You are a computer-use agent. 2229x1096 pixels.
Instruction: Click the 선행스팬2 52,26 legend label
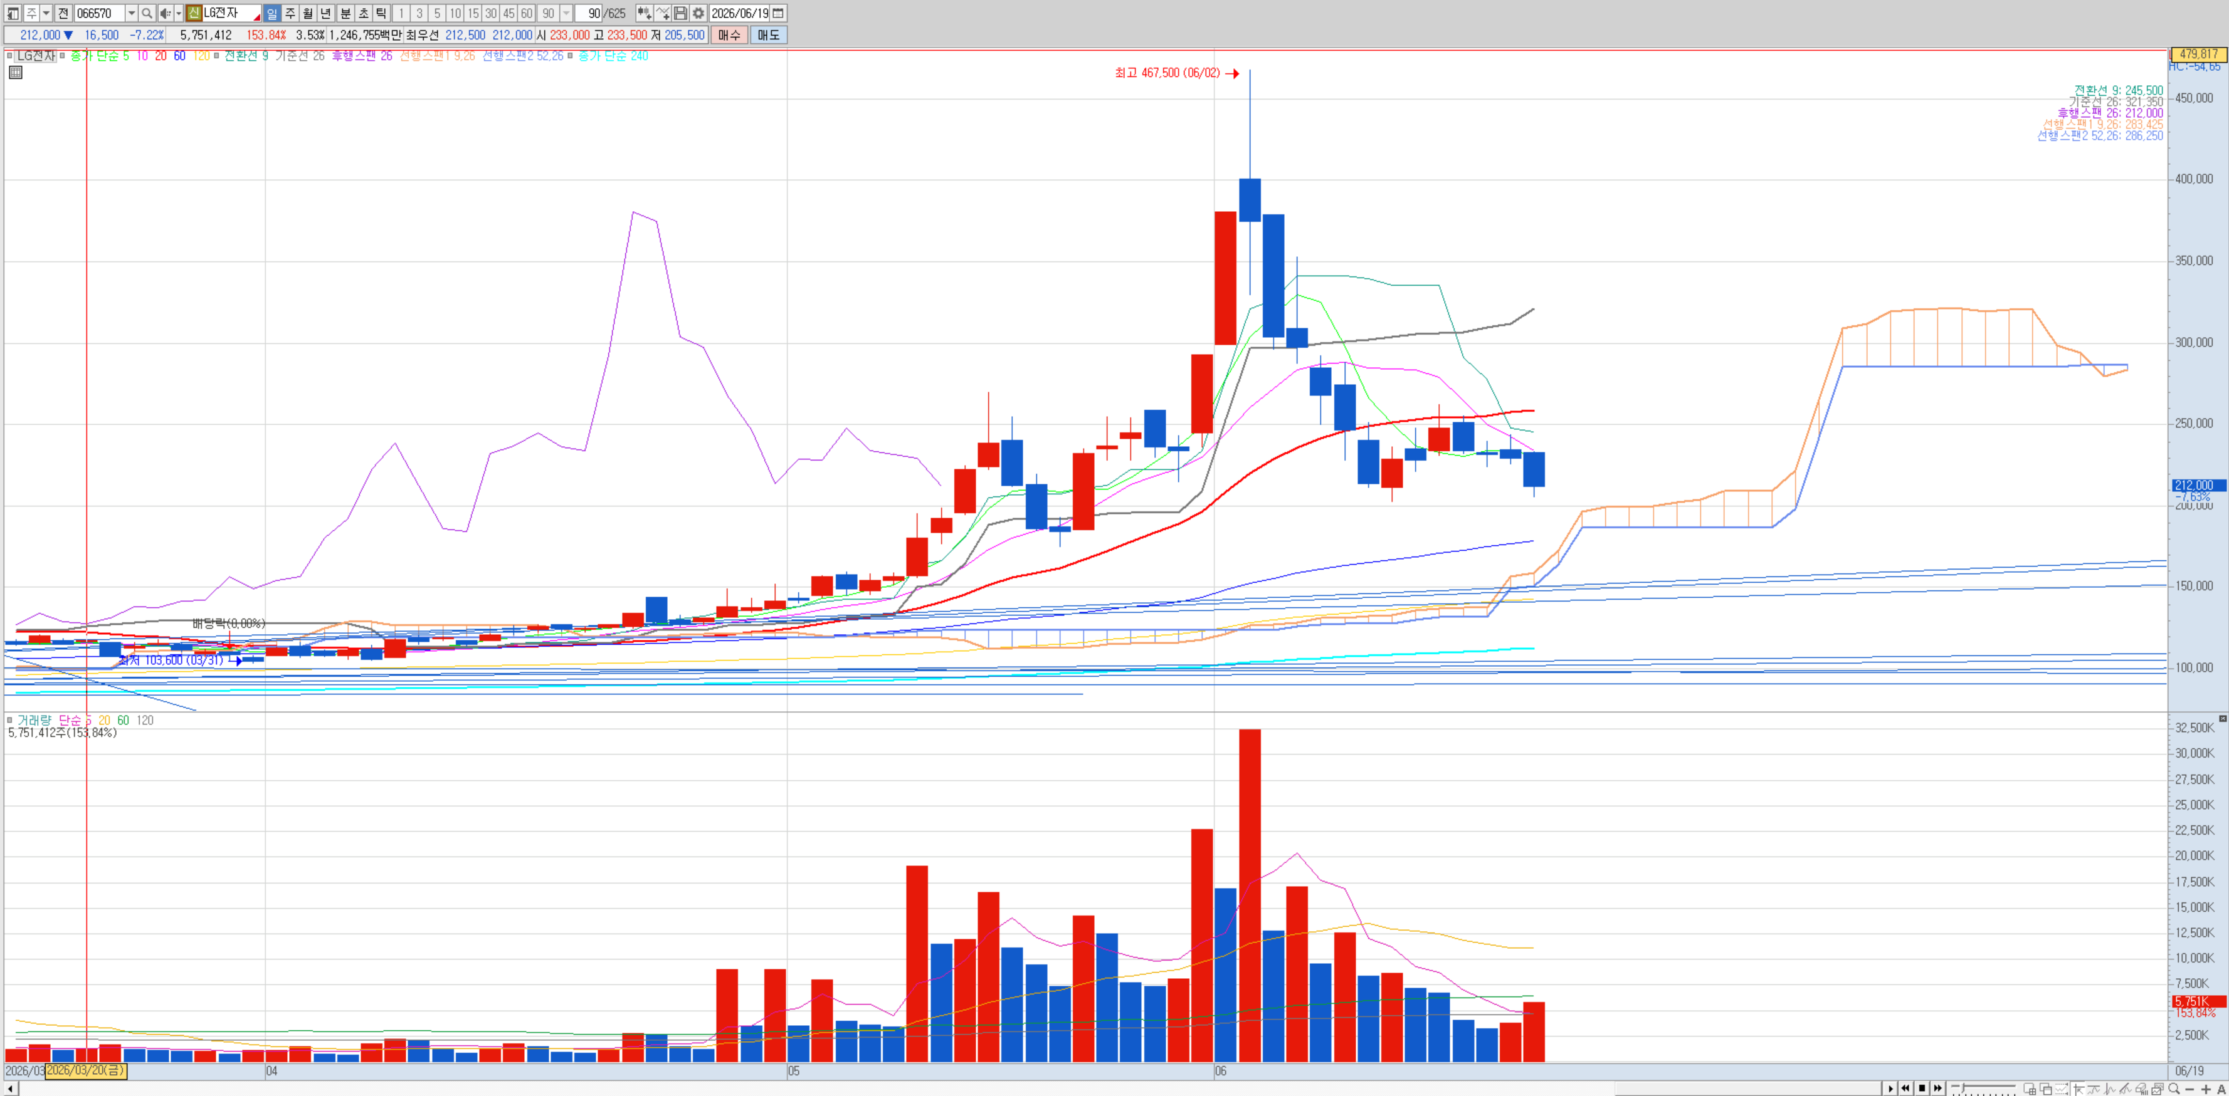[523, 55]
